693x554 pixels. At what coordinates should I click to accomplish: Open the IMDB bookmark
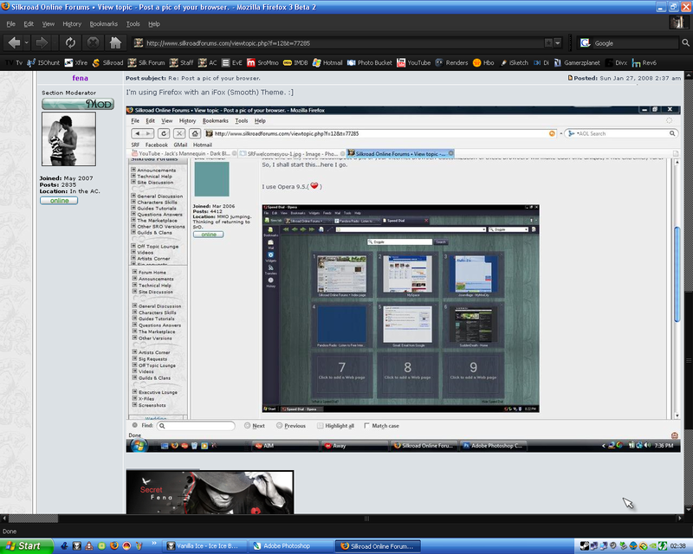point(295,63)
